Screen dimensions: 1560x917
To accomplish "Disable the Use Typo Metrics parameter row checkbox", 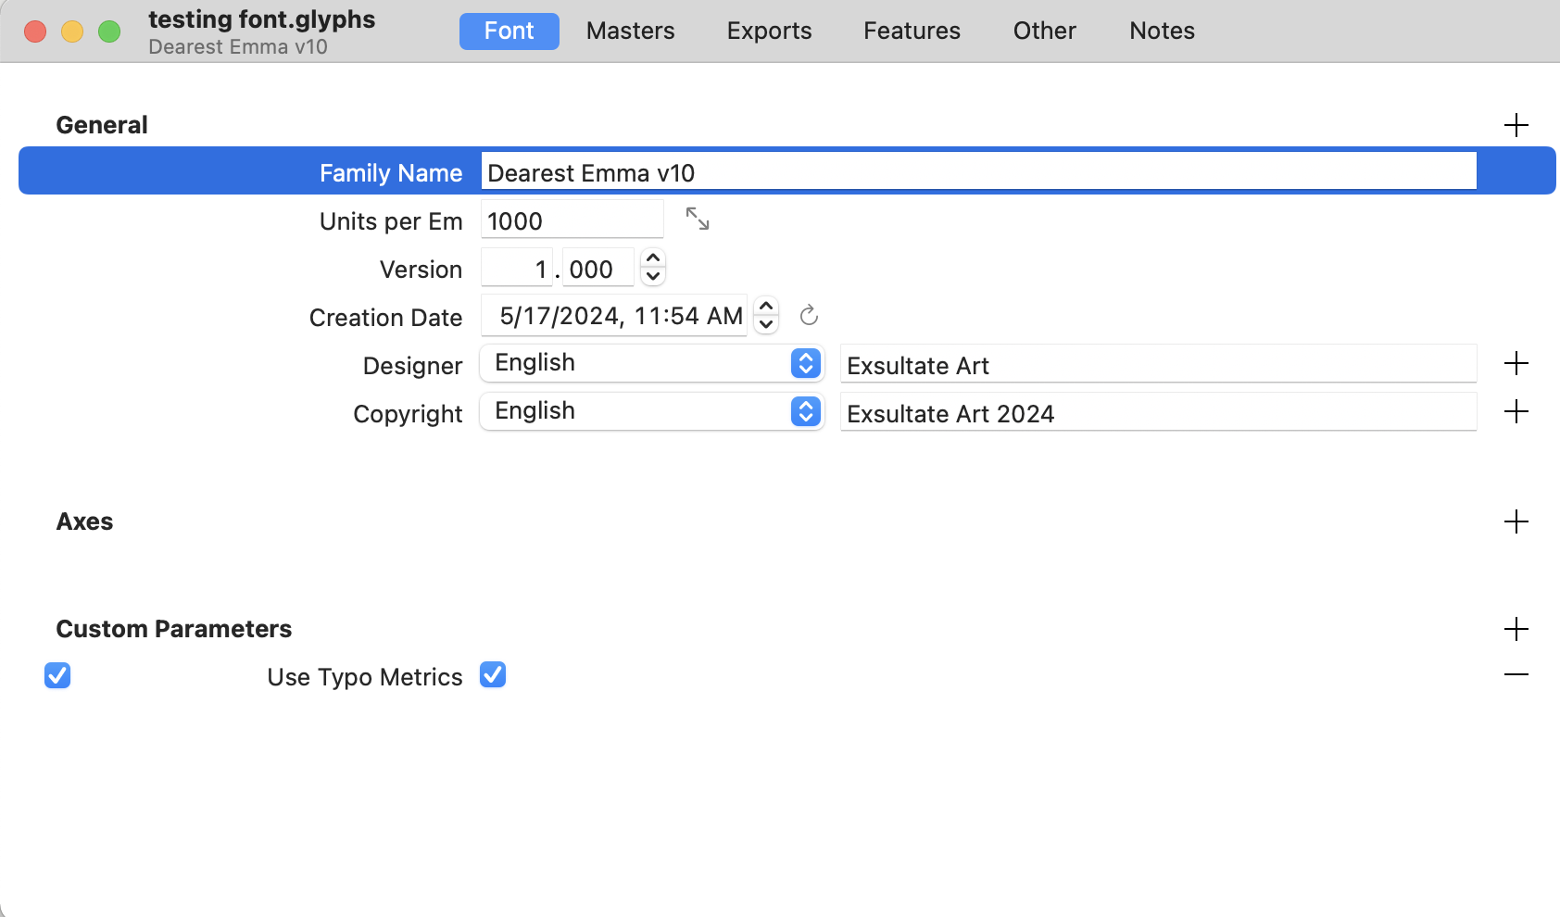I will pos(57,675).
